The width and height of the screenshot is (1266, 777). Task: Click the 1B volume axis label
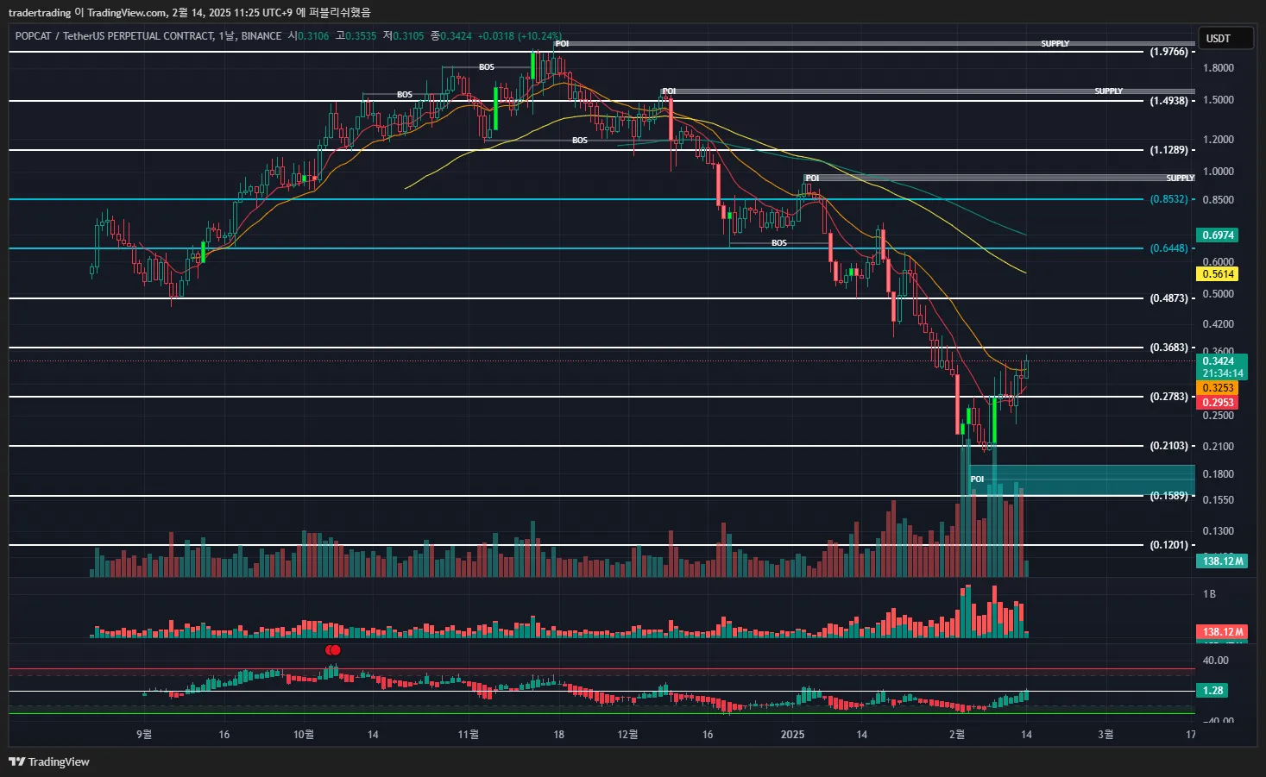pyautogui.click(x=1209, y=594)
